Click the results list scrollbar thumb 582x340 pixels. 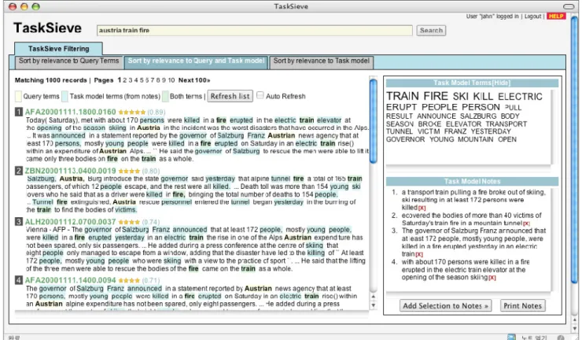click(x=374, y=120)
